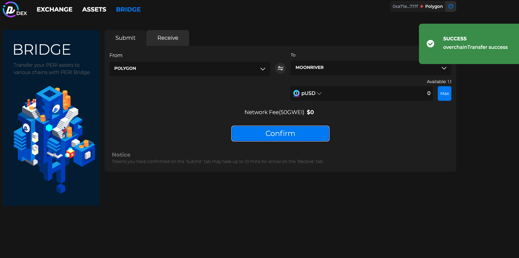
Task: Click the red diamond beside Polygon
Action: click(422, 6)
